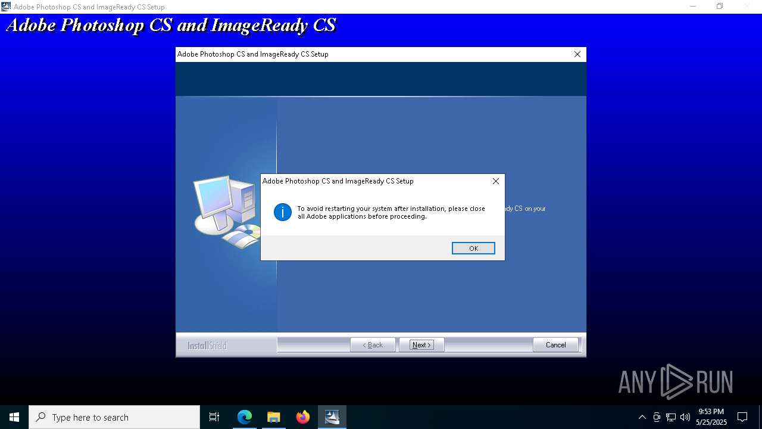Open File Explorer from taskbar

pos(274,417)
